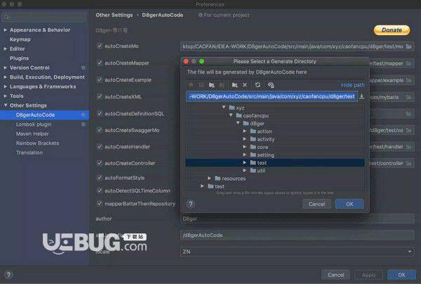Screen dimensions: 421x284
Task: Select Rainbow Brackets in sidebar
Action: [x=37, y=143]
